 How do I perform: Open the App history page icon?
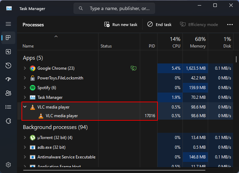pos(8,66)
